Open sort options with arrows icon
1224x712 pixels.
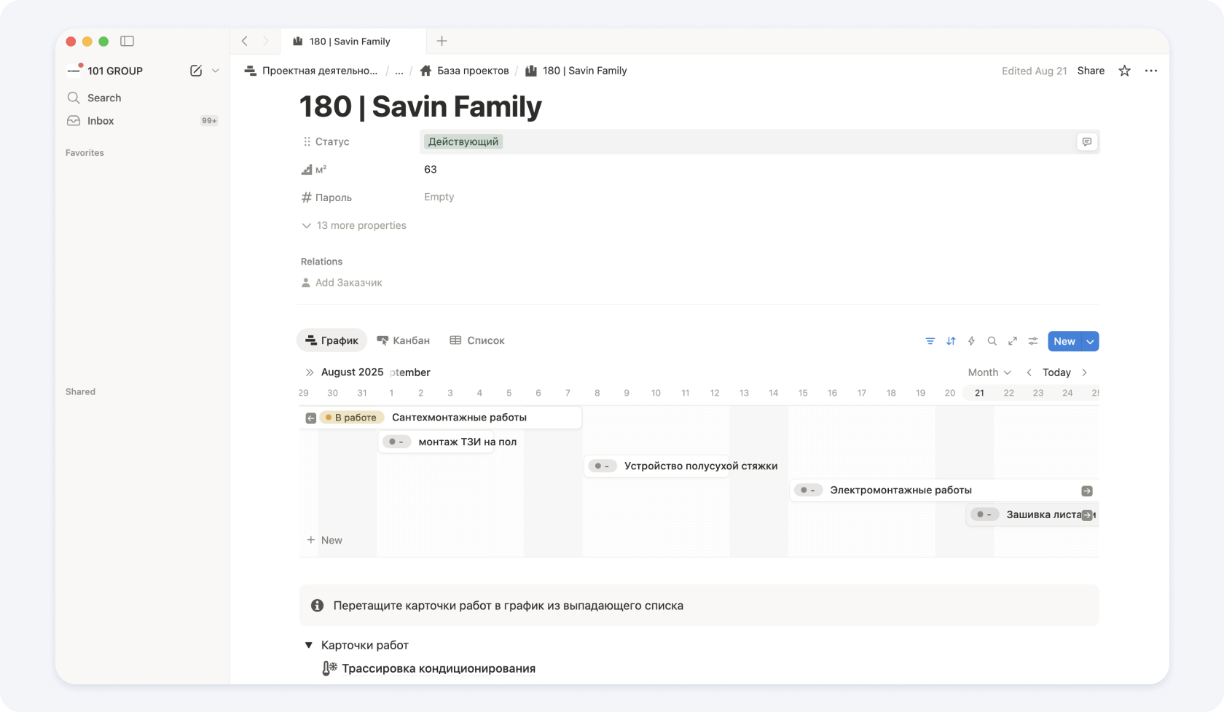[951, 341]
